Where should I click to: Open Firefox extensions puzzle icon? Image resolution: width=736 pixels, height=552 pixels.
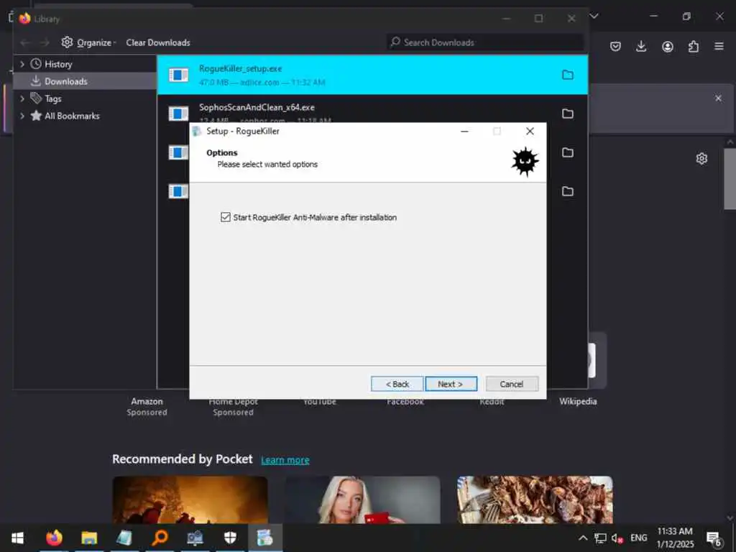694,46
